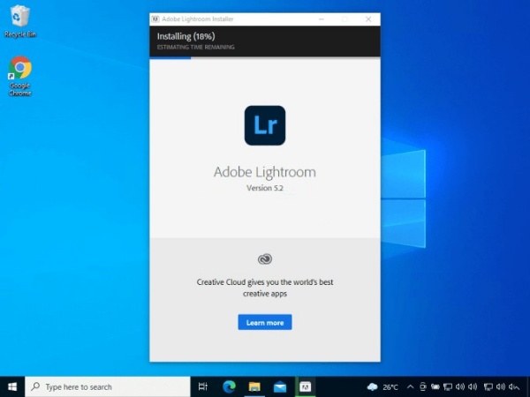Image resolution: width=530 pixels, height=397 pixels.
Task: Click the weather cloud icon in taskbar
Action: pyautogui.click(x=372, y=387)
